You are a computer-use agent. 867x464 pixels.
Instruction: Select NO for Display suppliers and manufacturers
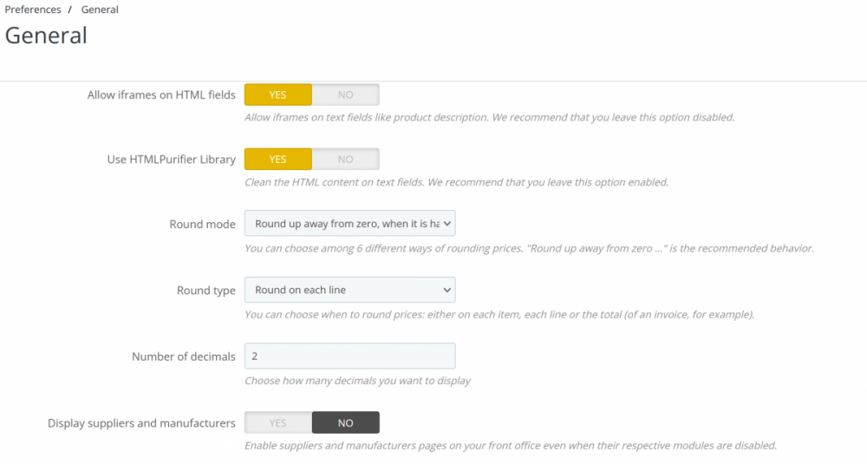pos(345,423)
